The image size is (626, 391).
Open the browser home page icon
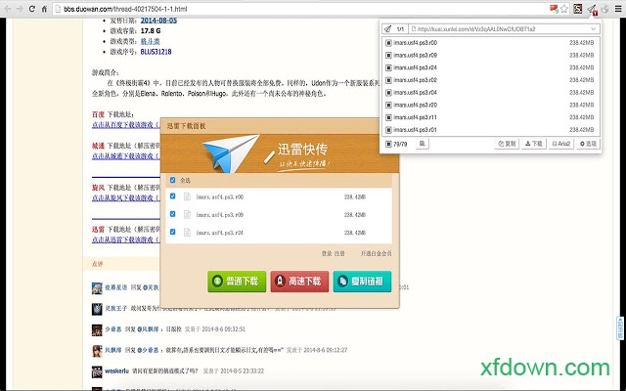coord(44,9)
